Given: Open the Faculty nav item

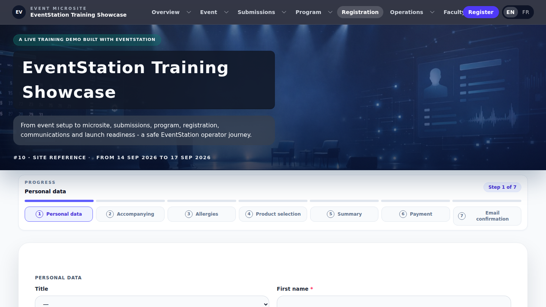Looking at the screenshot, I should (453, 12).
